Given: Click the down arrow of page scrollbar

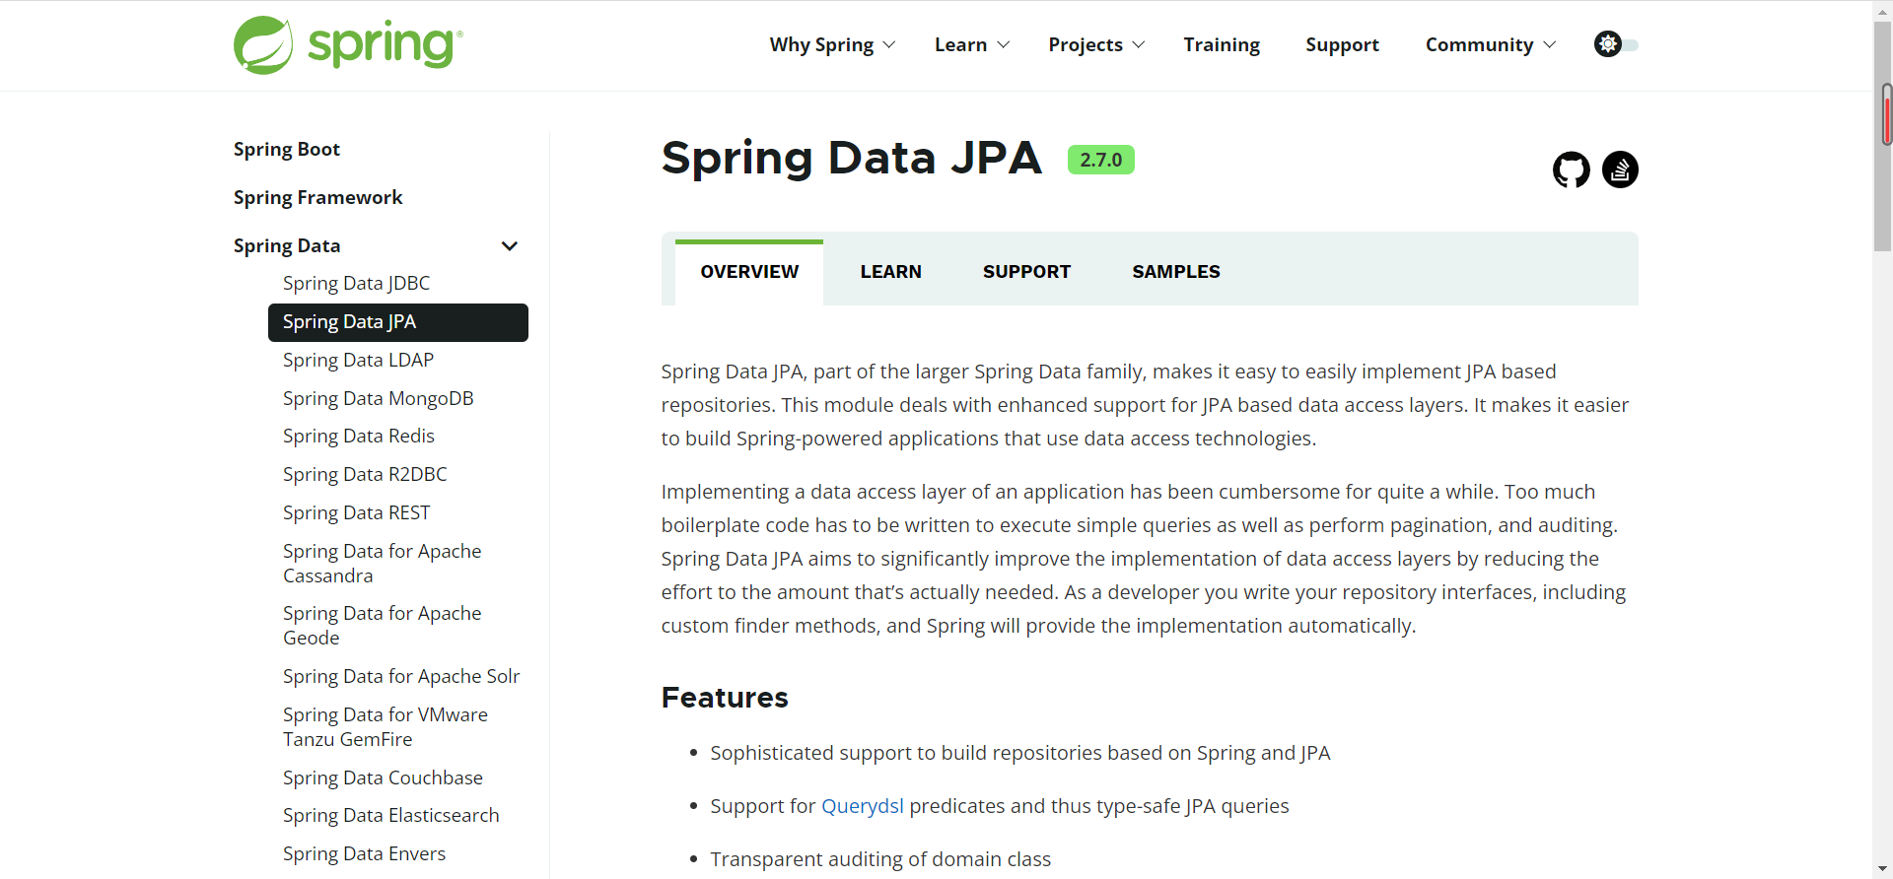Looking at the screenshot, I should [x=1883, y=869].
